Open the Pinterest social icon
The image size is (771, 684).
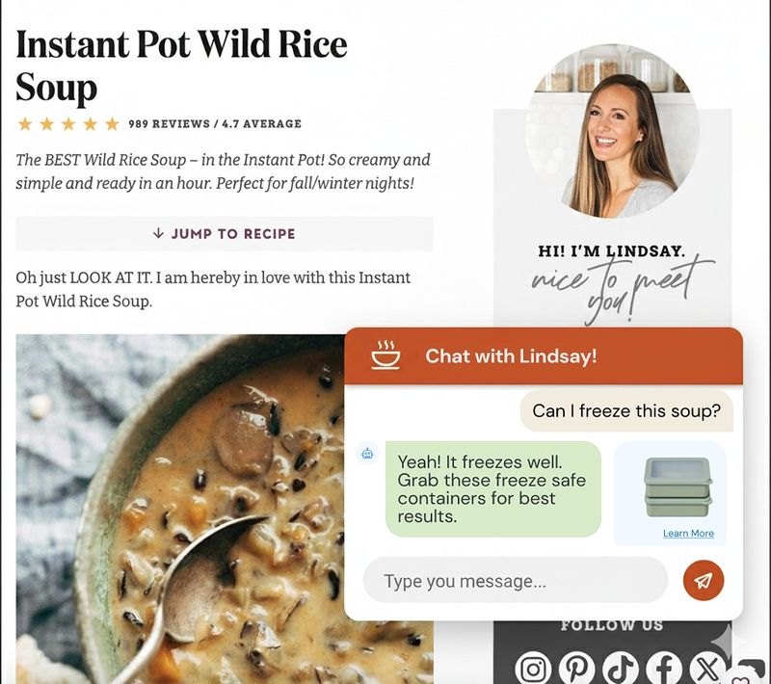576,669
